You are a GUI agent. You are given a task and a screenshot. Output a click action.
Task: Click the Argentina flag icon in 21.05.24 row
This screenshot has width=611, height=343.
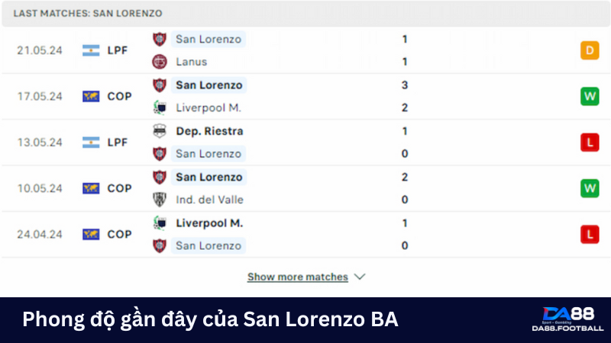click(x=91, y=50)
